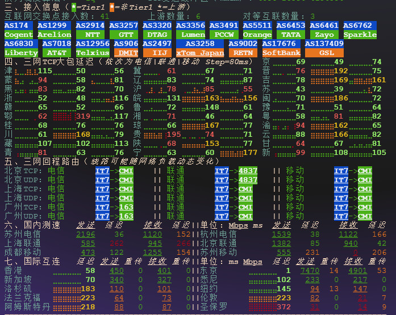The height and width of the screenshot is (315, 396).
Task: Select the TATA provider label
Action: click(x=291, y=35)
